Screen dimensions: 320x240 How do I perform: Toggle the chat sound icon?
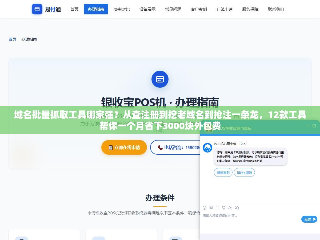point(230,208)
